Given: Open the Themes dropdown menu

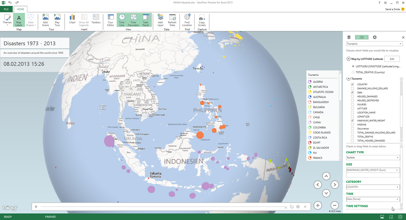Looking at the screenshot, I should [x=7, y=20].
